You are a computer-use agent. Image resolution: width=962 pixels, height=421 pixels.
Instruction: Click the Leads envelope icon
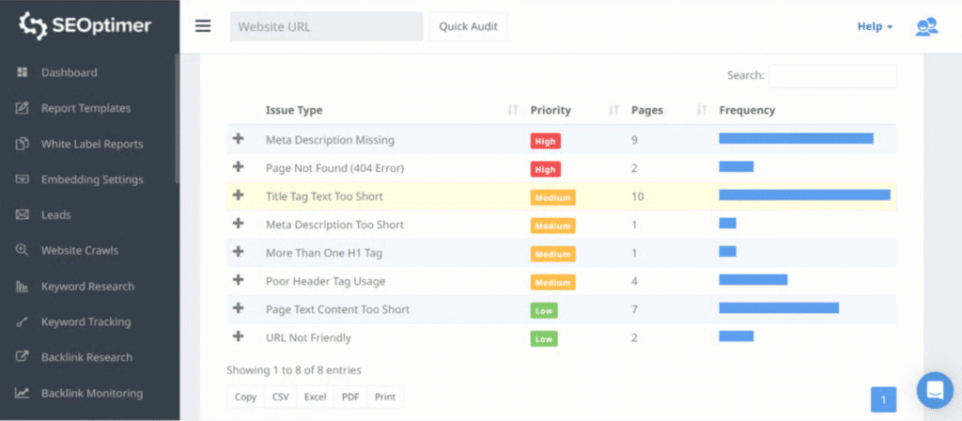[x=23, y=215]
